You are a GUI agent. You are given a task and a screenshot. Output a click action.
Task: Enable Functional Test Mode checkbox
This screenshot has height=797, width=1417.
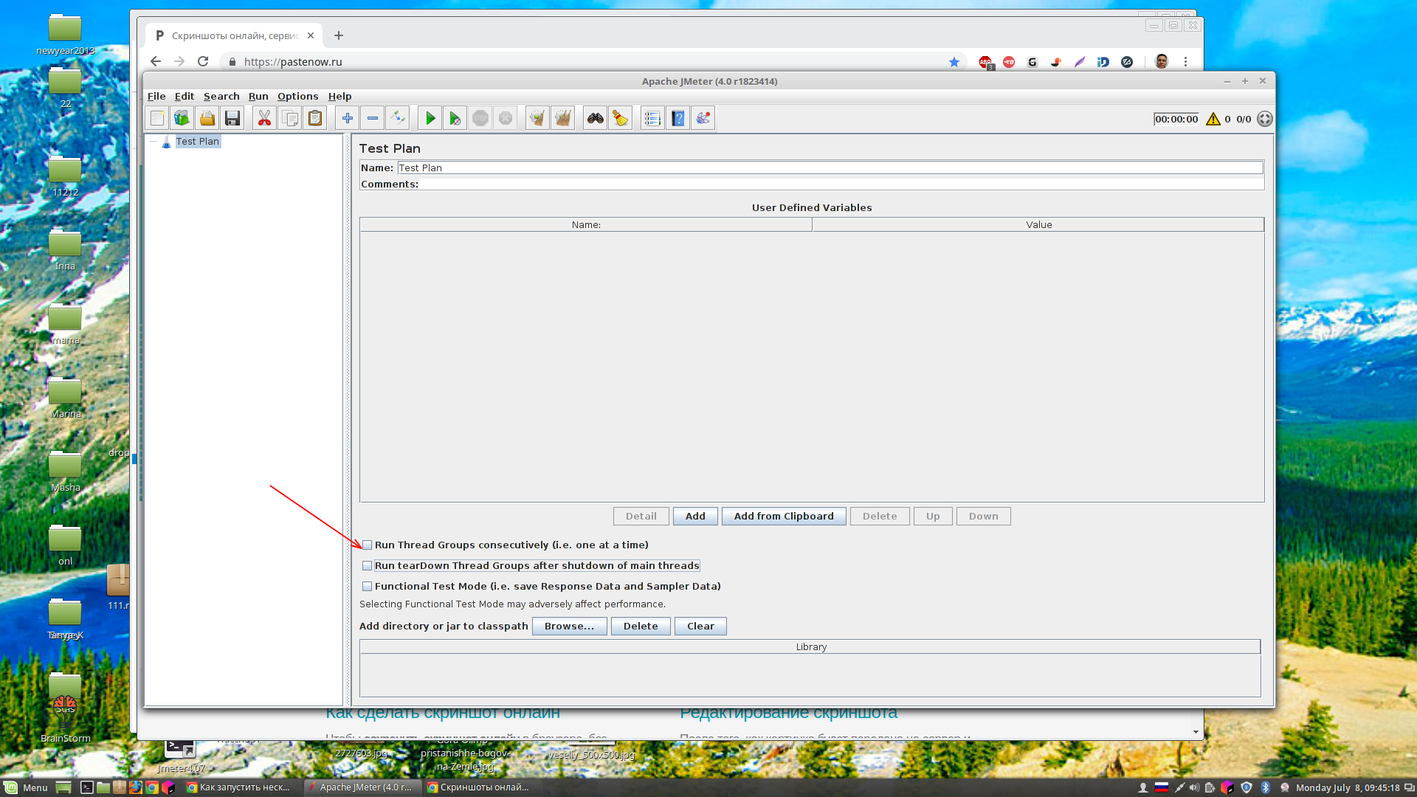click(x=367, y=587)
